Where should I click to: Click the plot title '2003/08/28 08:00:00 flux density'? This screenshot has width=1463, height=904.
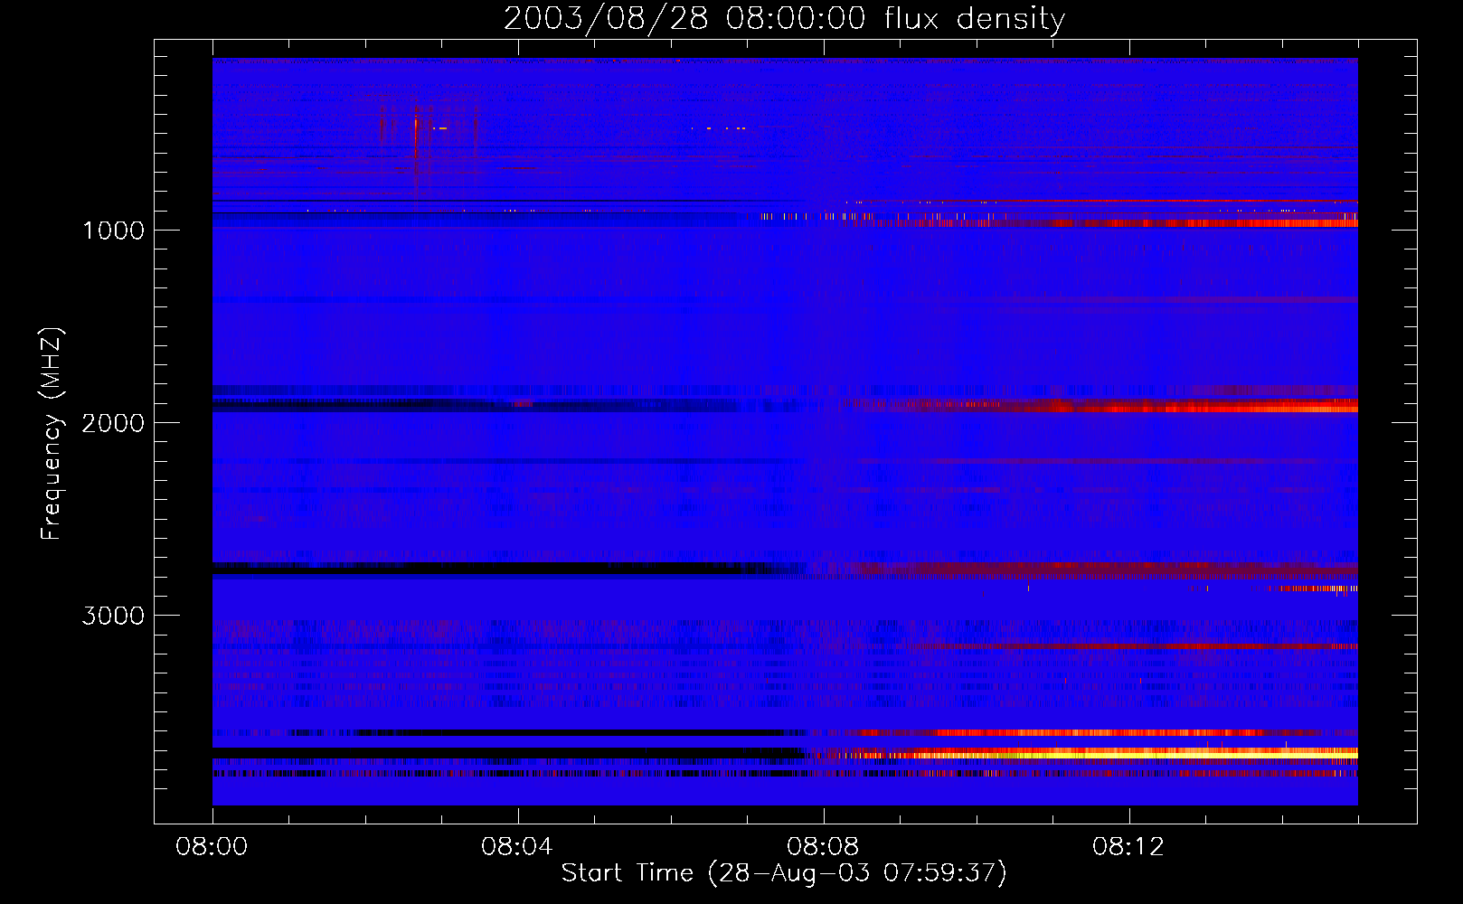point(784,18)
